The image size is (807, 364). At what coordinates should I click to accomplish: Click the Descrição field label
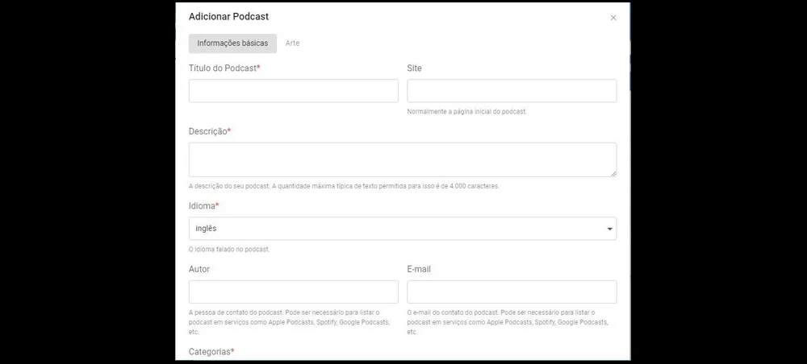pyautogui.click(x=209, y=131)
